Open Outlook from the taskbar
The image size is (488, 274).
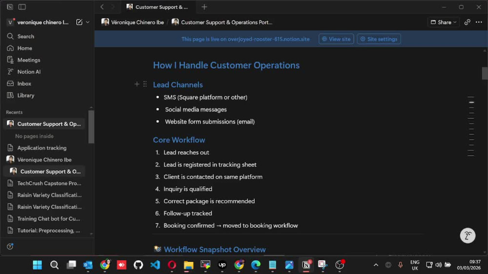(x=88, y=265)
